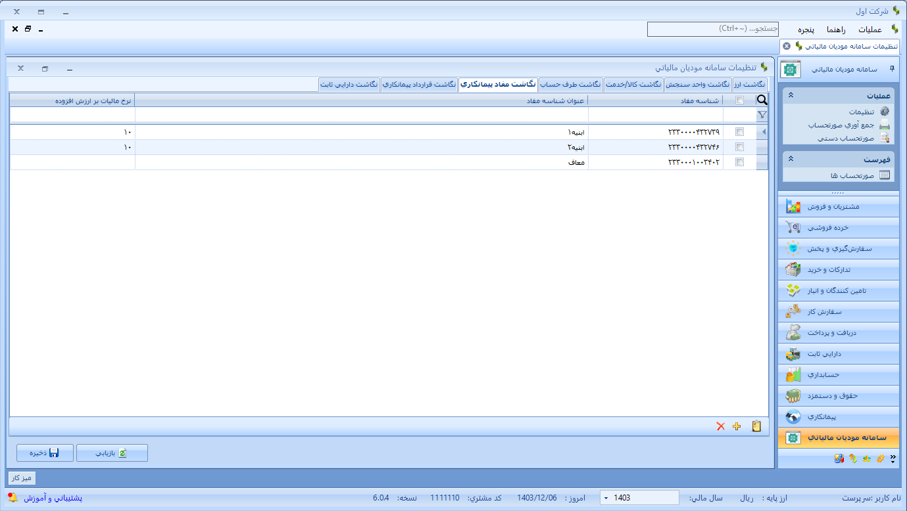This screenshot has width=907, height=511.
Task: Expand sidebar footer double-chevron options
Action: (x=893, y=458)
